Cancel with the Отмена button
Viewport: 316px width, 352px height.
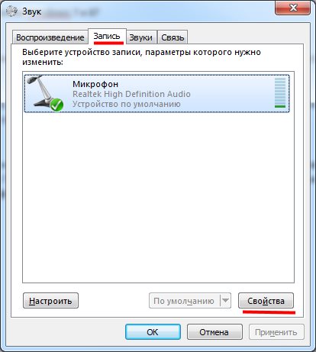[x=214, y=332]
